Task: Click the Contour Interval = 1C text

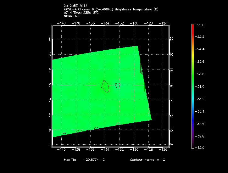Action: 147,160
